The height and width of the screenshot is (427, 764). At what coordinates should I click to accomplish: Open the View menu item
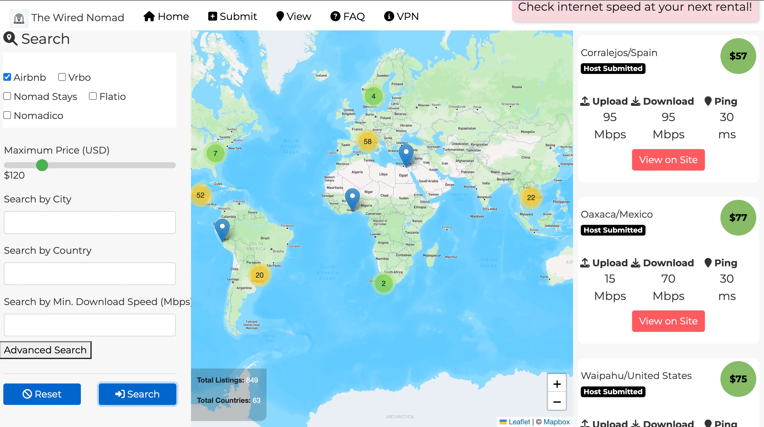[x=294, y=16]
